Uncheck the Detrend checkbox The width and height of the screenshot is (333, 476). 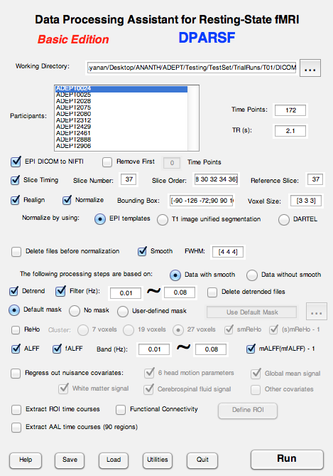(14, 291)
